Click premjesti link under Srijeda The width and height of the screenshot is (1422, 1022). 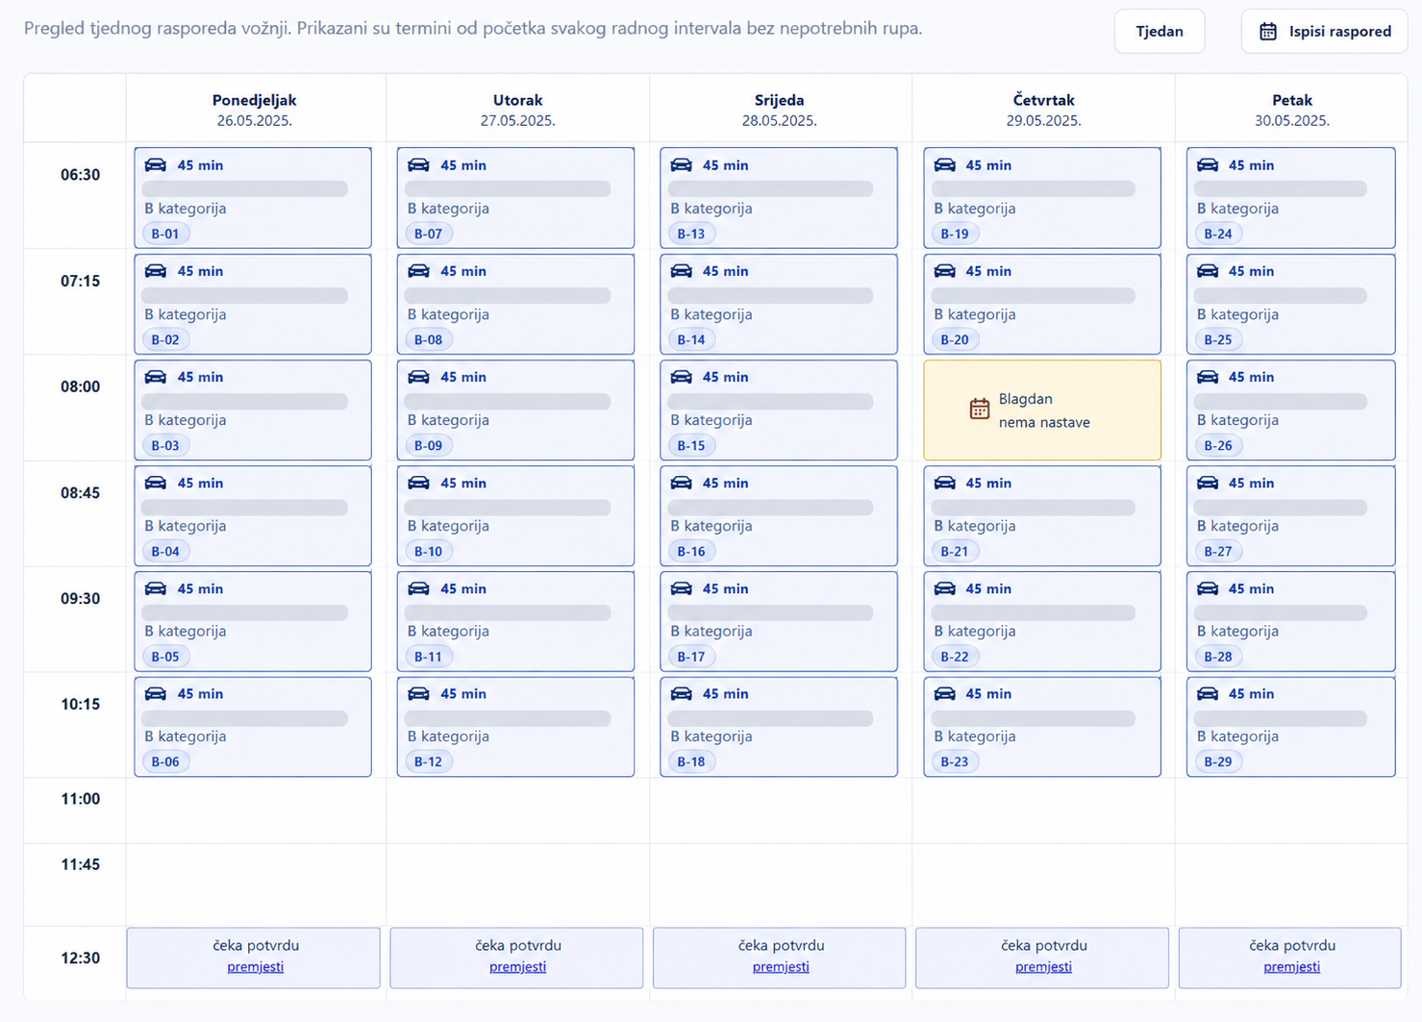[781, 967]
